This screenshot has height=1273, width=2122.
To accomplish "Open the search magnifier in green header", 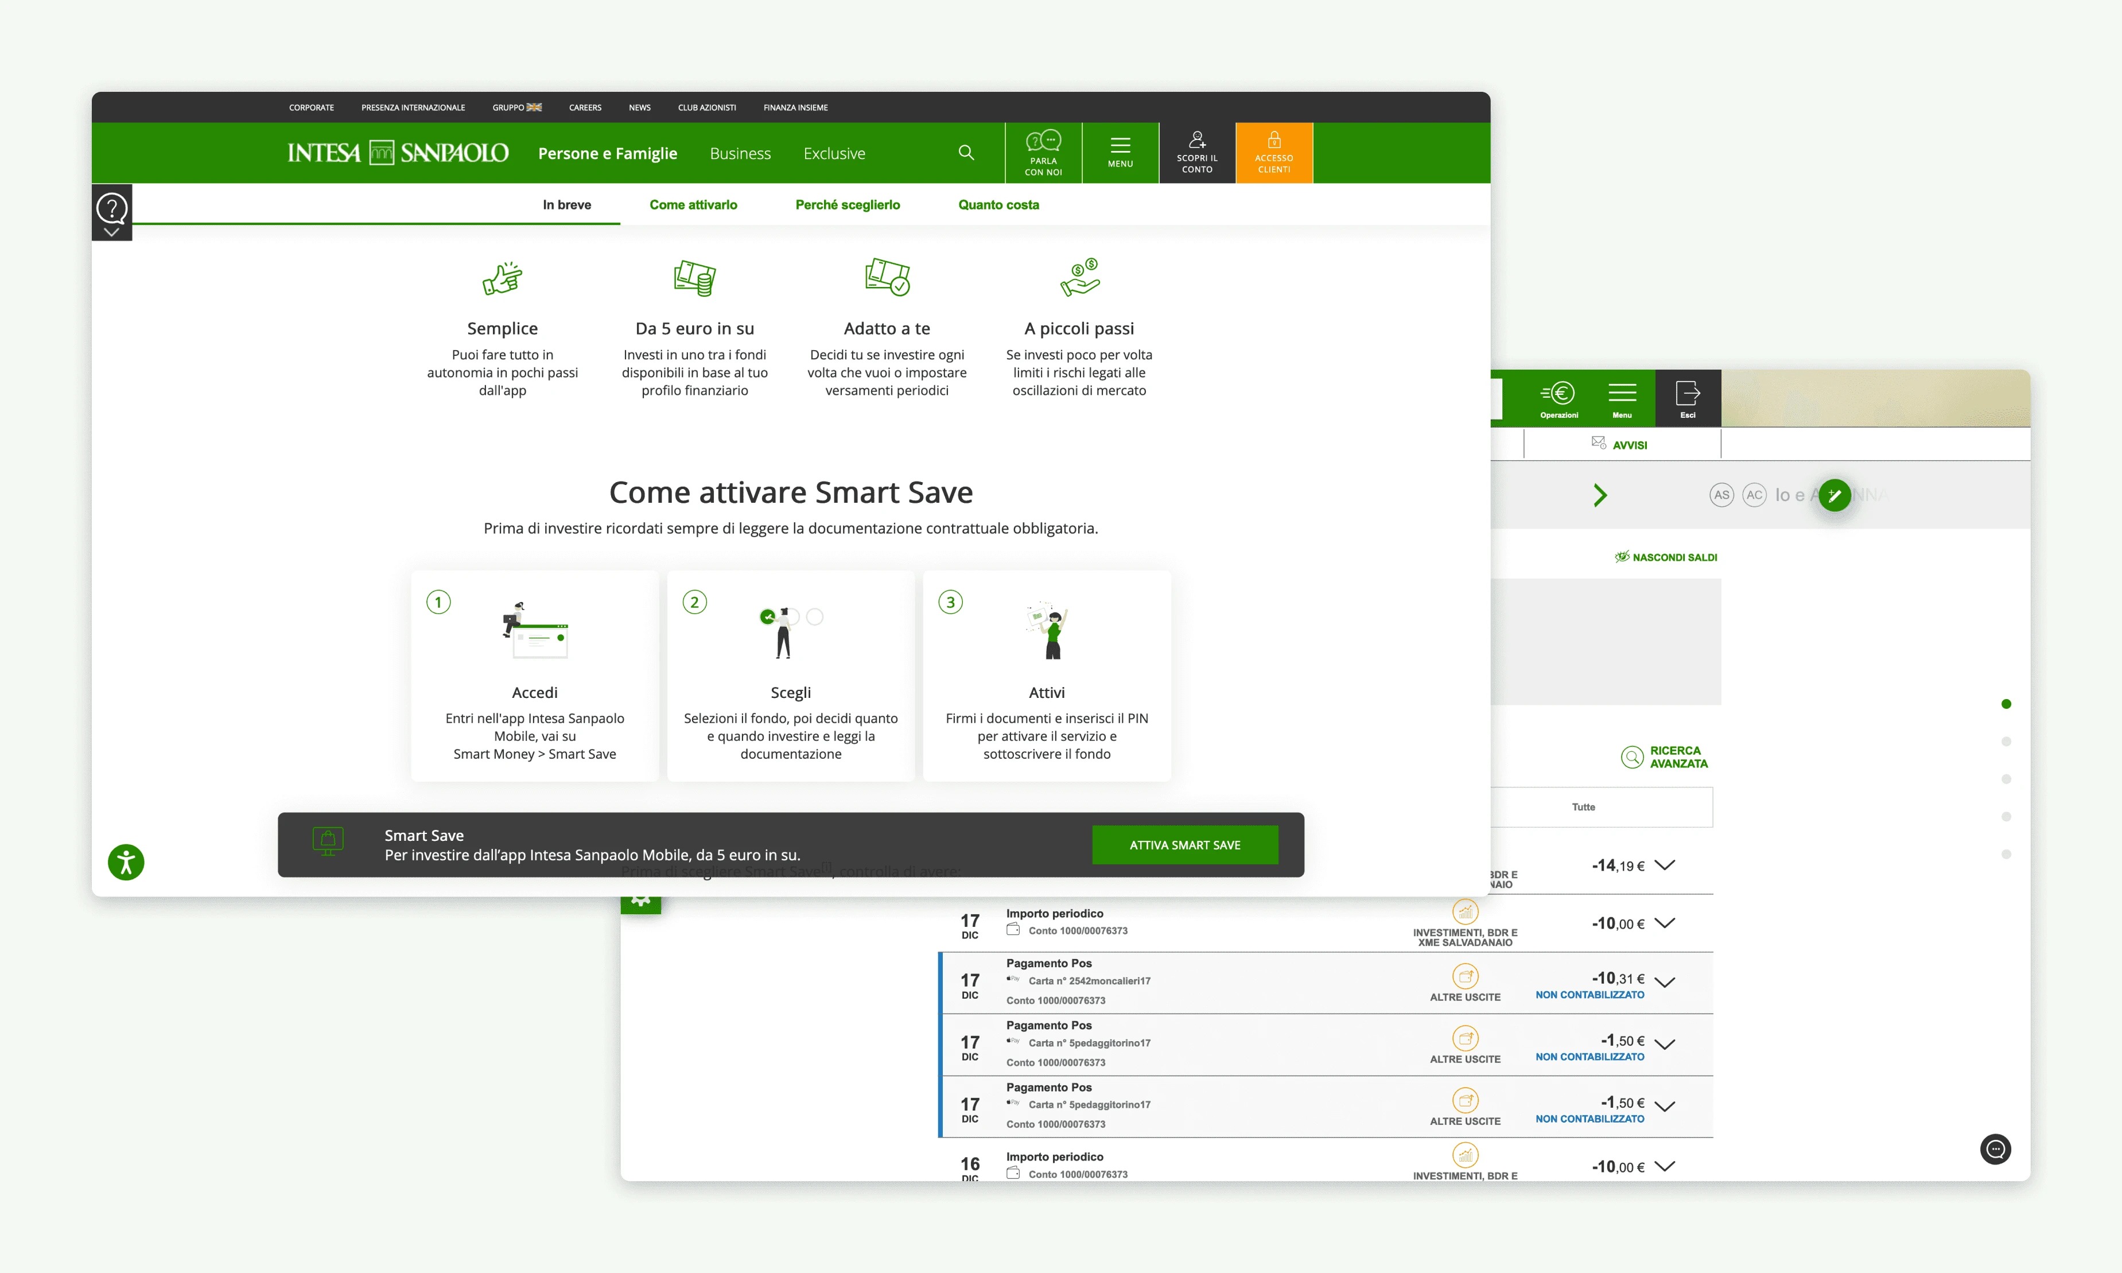I will [x=966, y=153].
